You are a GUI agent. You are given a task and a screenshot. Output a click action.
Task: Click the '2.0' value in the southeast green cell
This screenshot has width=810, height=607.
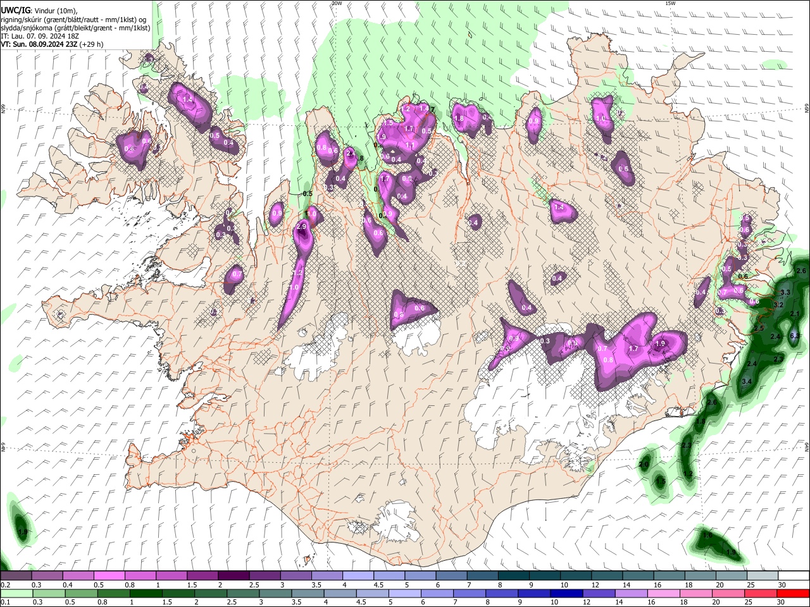click(644, 465)
